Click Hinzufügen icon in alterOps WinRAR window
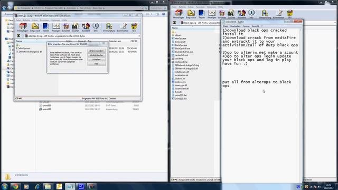 tap(23, 27)
